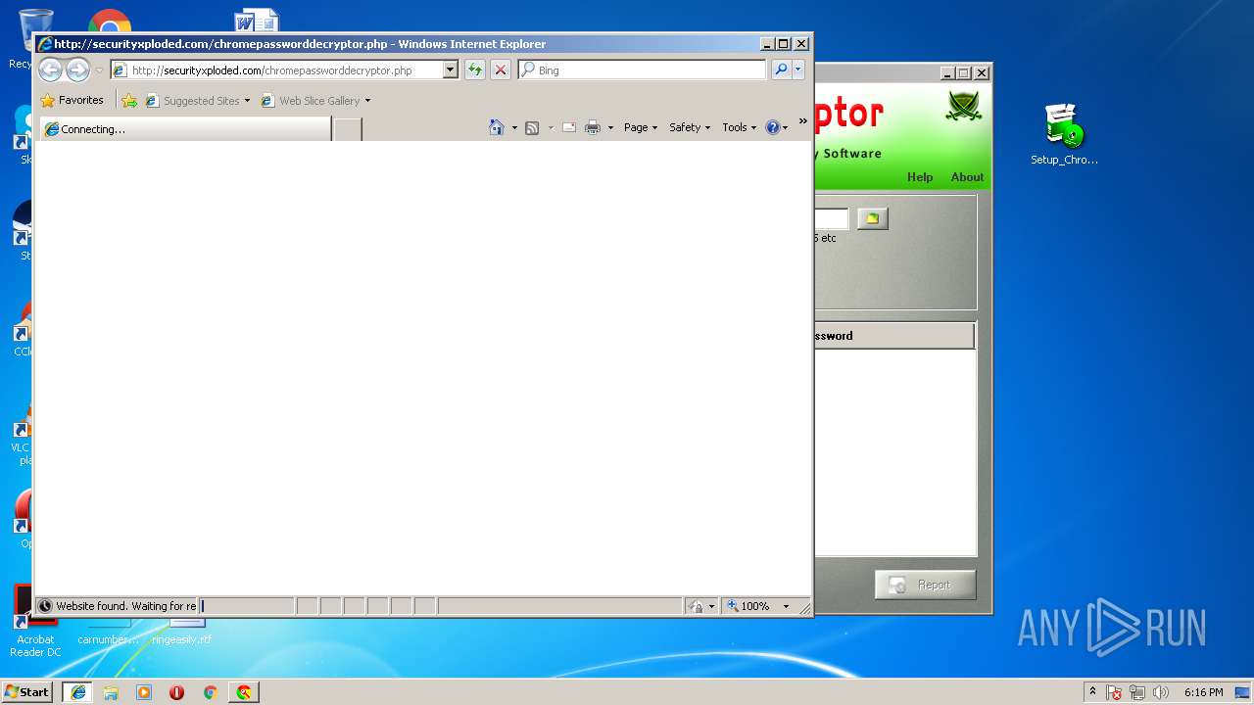
Task: Open the Acrobat Reader DC desktop shortcut
Action: coord(35,623)
